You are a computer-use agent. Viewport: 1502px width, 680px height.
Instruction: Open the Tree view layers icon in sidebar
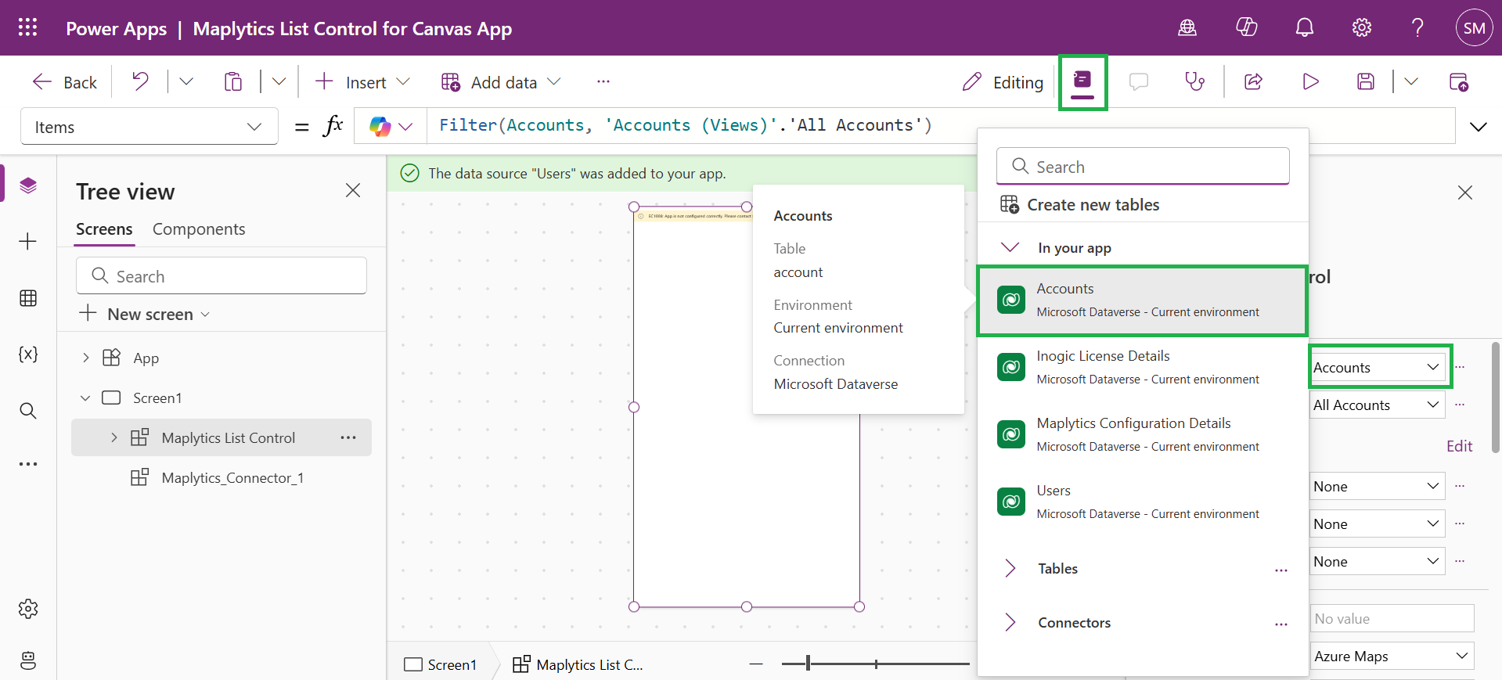pos(28,185)
